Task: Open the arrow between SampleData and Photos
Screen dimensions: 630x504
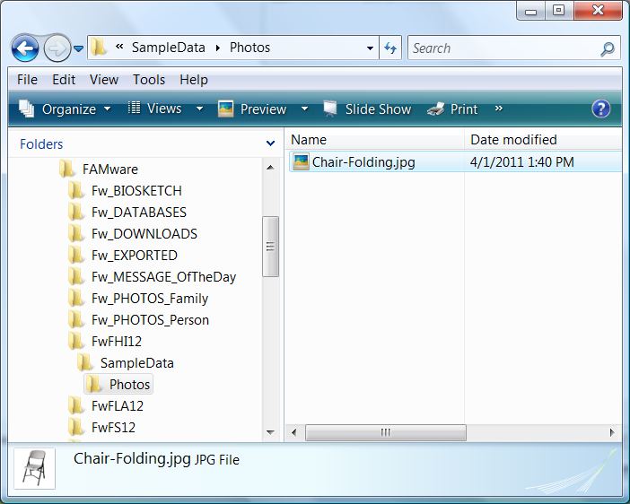Action: [x=218, y=48]
